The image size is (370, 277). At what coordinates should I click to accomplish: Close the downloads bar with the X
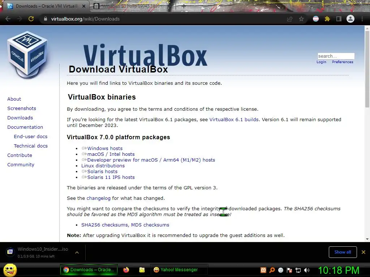pyautogui.click(x=363, y=252)
